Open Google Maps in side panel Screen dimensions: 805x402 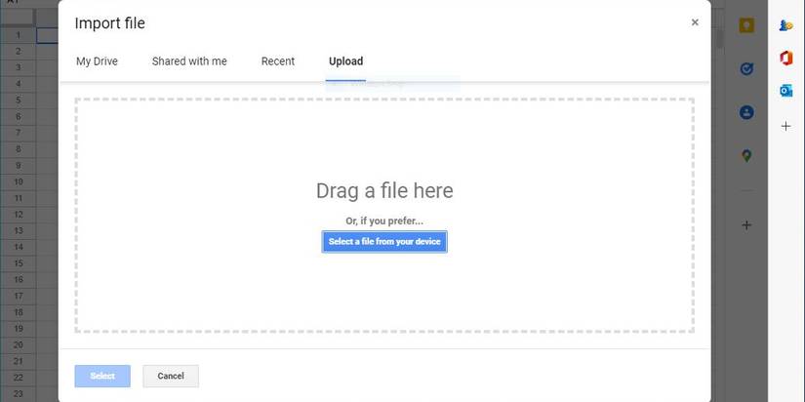pos(746,156)
